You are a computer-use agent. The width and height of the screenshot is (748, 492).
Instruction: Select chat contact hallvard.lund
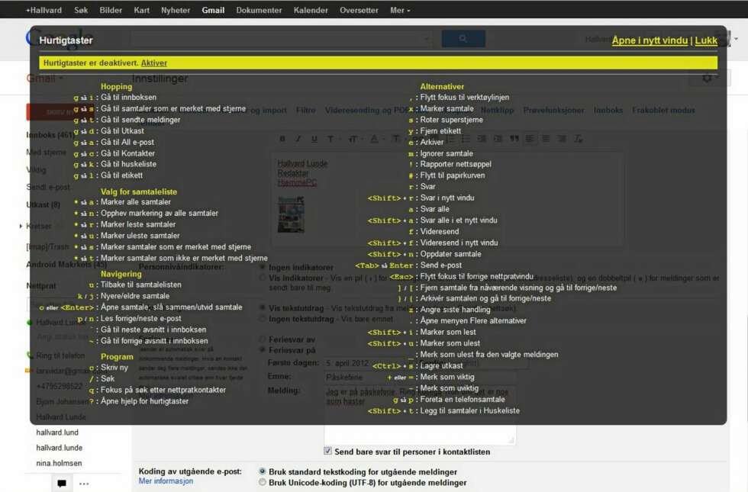[57, 433]
